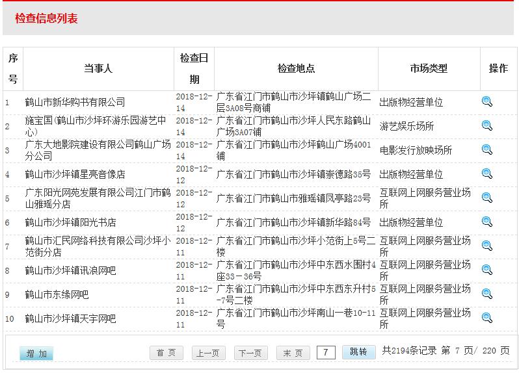Click magnifier for 鹤山市沙坪镇天宇网吧

(x=486, y=318)
